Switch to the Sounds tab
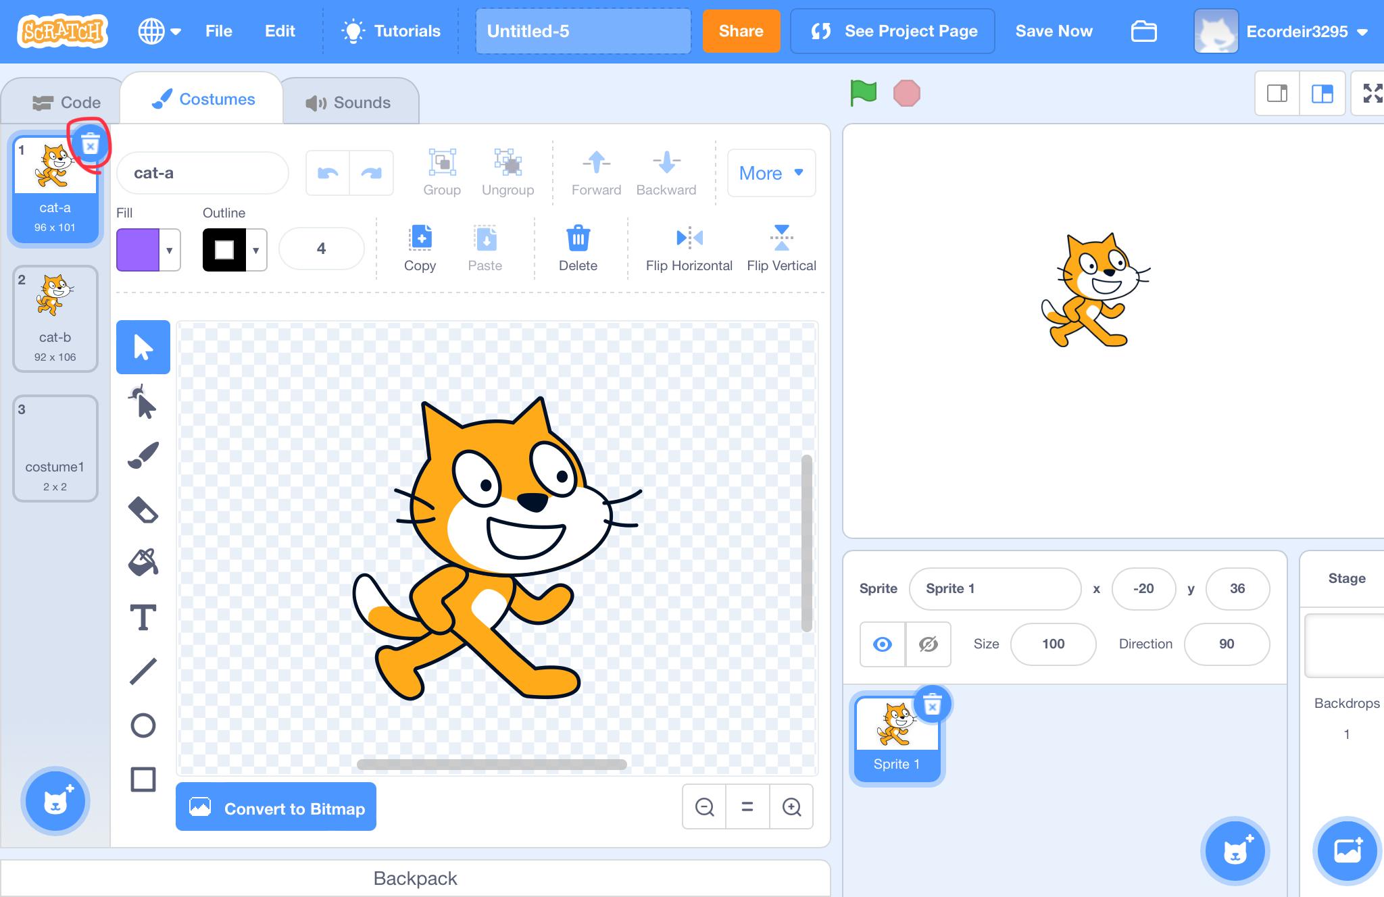Viewport: 1384px width, 897px height. click(x=349, y=103)
